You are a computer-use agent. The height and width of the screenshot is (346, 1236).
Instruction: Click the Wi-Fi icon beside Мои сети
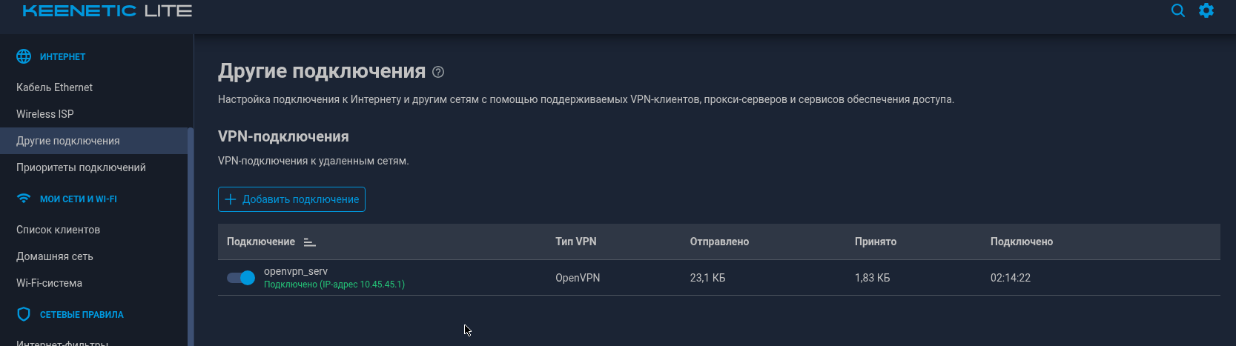[x=24, y=199]
